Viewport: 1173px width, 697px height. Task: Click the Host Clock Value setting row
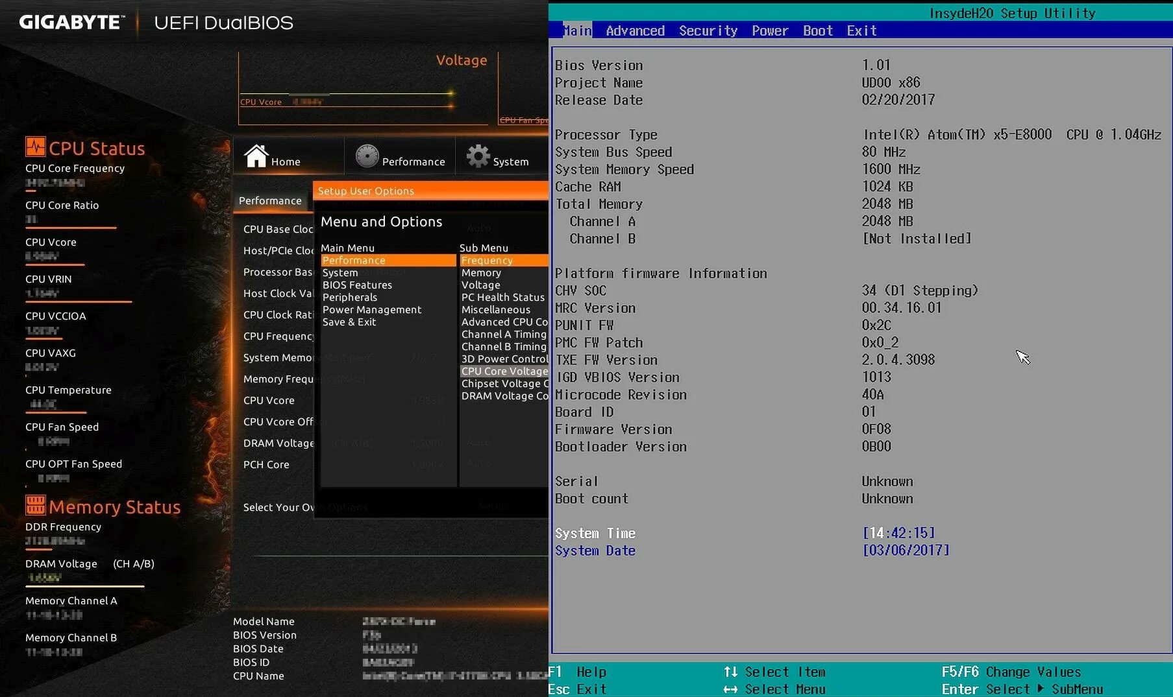click(x=278, y=293)
